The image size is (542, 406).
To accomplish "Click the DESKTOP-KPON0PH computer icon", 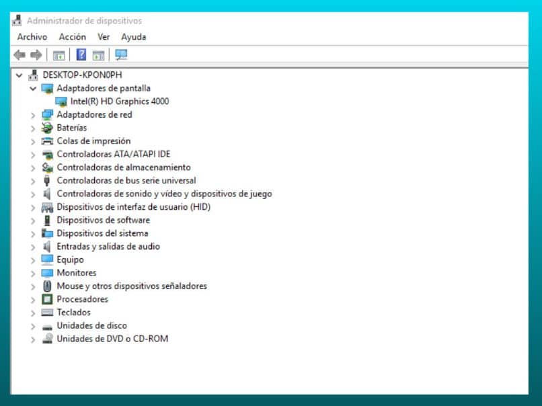I will pos(33,75).
